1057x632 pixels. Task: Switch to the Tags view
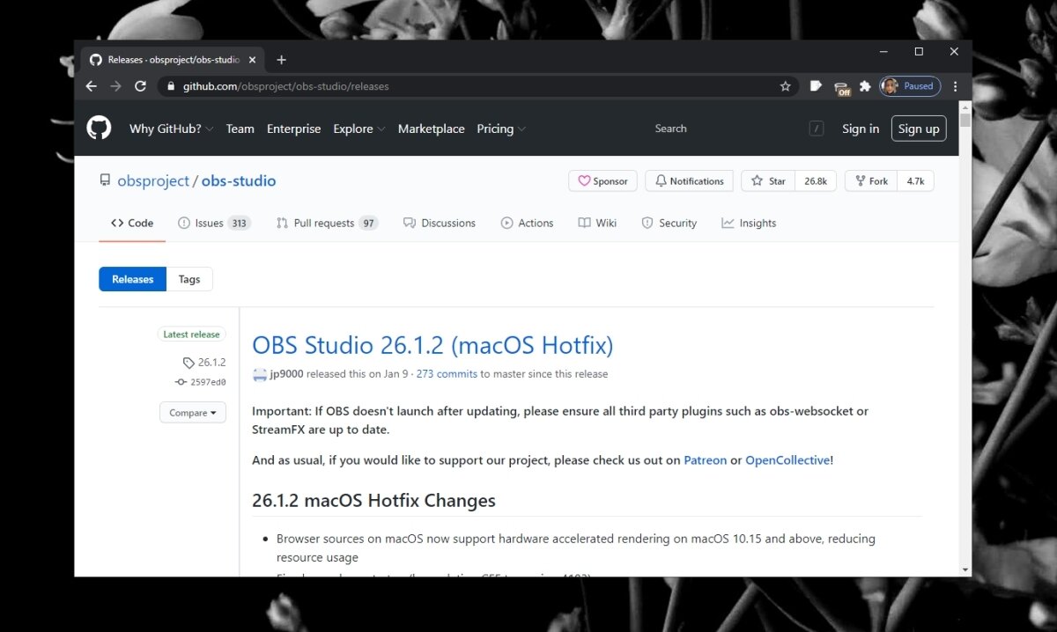189,279
